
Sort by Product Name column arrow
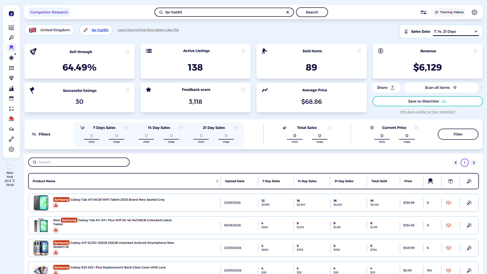(x=217, y=181)
